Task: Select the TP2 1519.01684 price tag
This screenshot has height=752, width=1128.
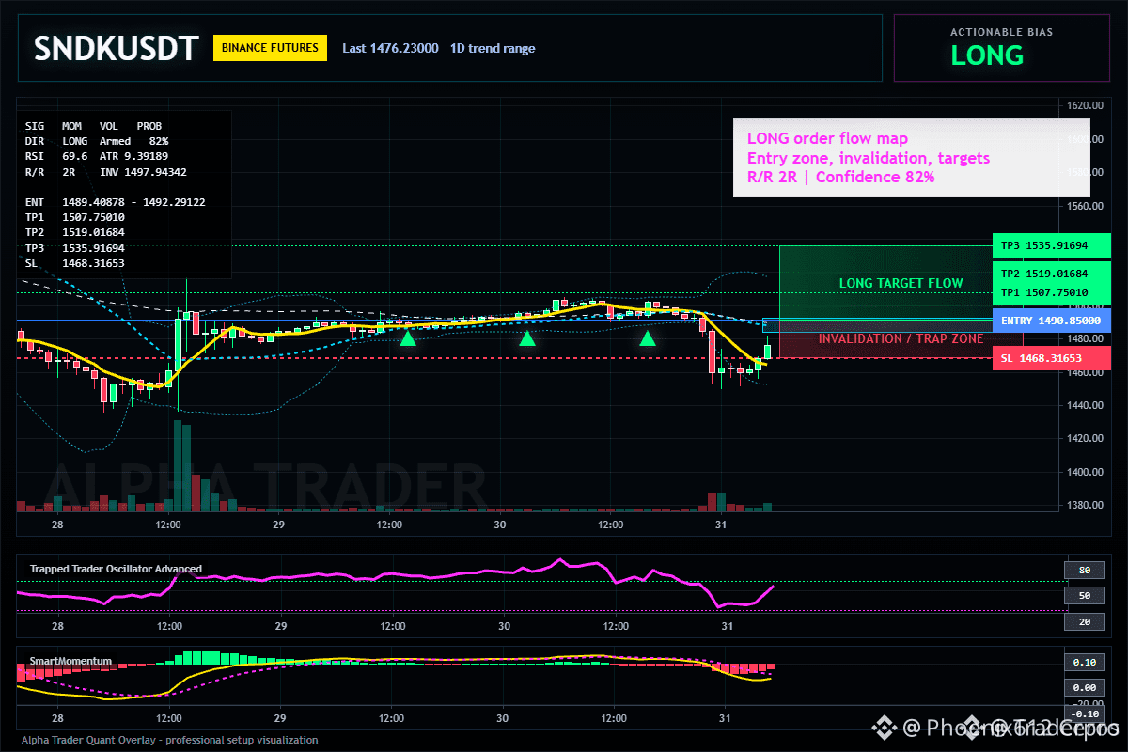Action: tap(1052, 274)
